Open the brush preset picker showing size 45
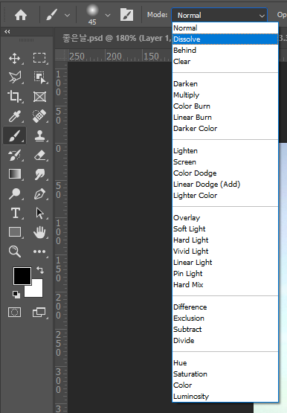Viewport: 287px width, 413px height. click(x=92, y=15)
